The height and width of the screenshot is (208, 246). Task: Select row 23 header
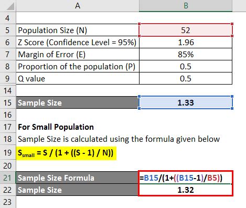pyautogui.click(x=8, y=202)
